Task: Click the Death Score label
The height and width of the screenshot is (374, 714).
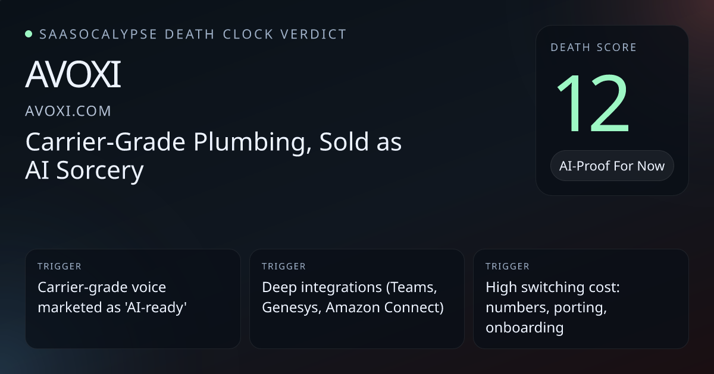Action: coord(593,47)
